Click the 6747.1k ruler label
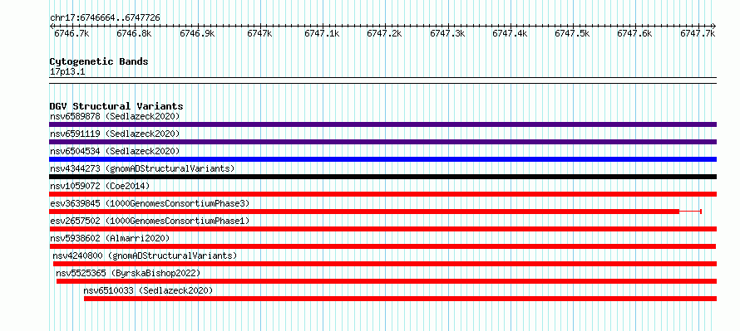The width and height of the screenshot is (740, 331). [322, 33]
